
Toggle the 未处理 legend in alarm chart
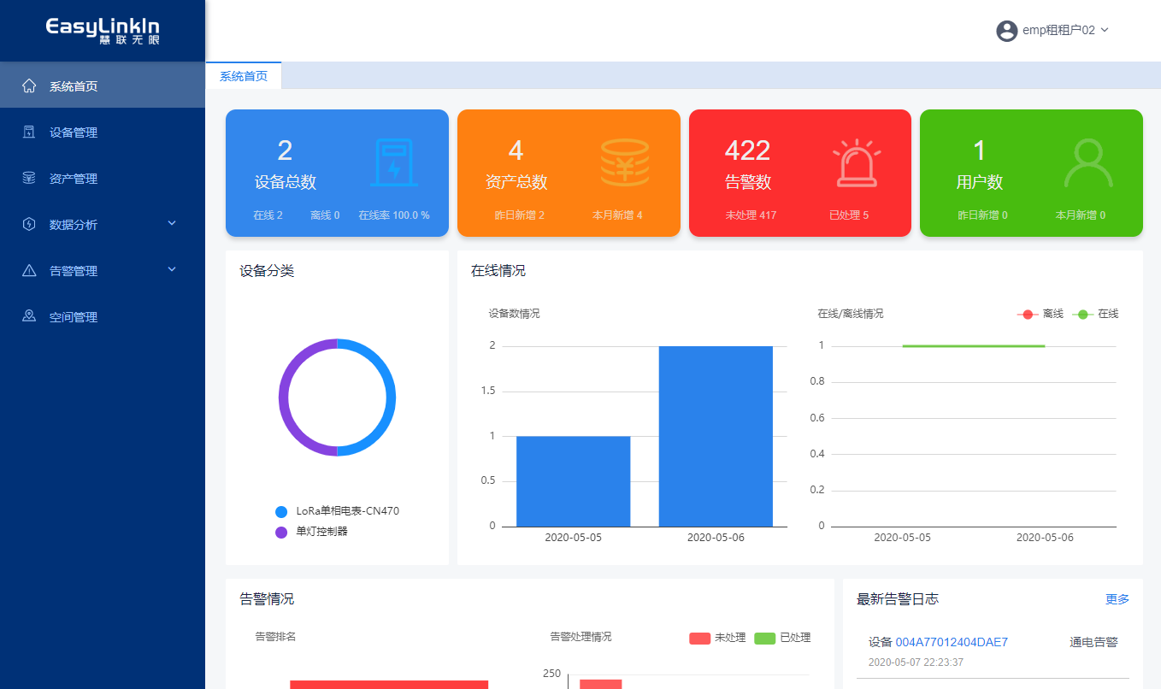[x=717, y=638]
